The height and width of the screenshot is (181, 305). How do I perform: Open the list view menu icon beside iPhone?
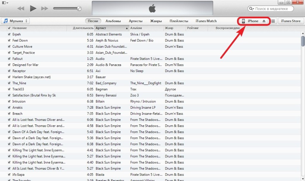point(273,21)
